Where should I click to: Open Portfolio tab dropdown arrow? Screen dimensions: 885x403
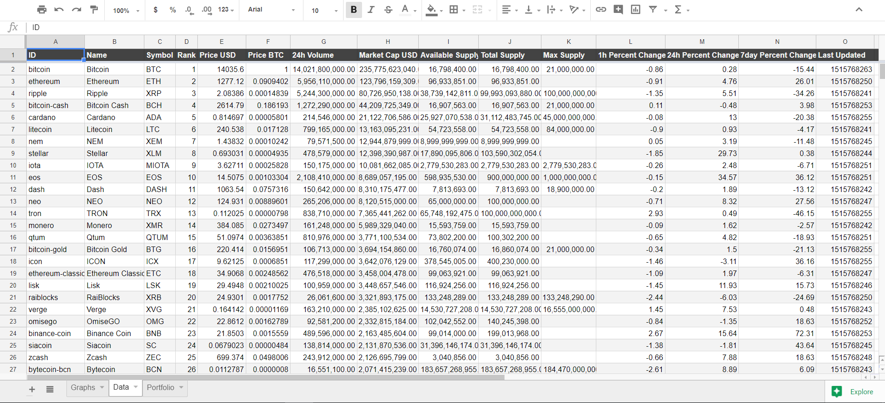tap(181, 387)
